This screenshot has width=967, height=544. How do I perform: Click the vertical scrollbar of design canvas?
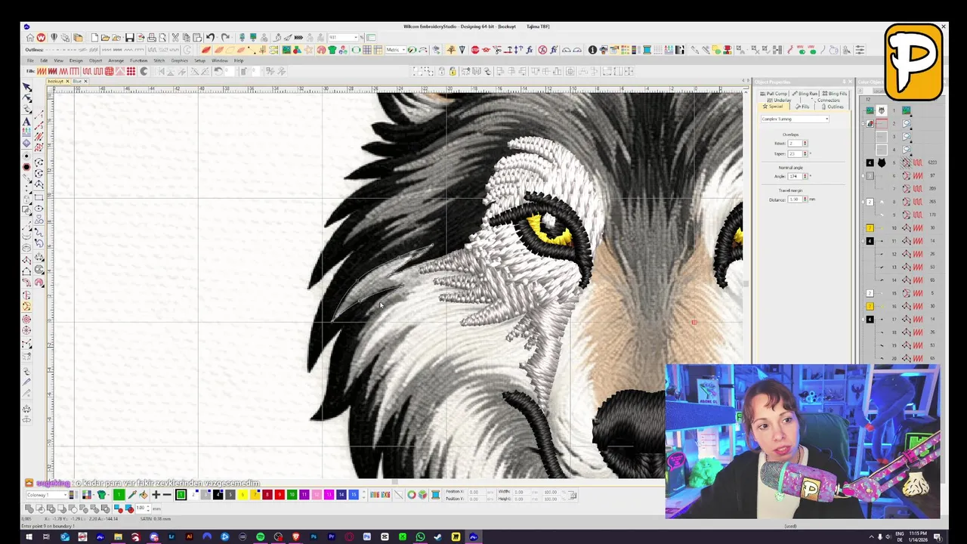[x=746, y=283]
